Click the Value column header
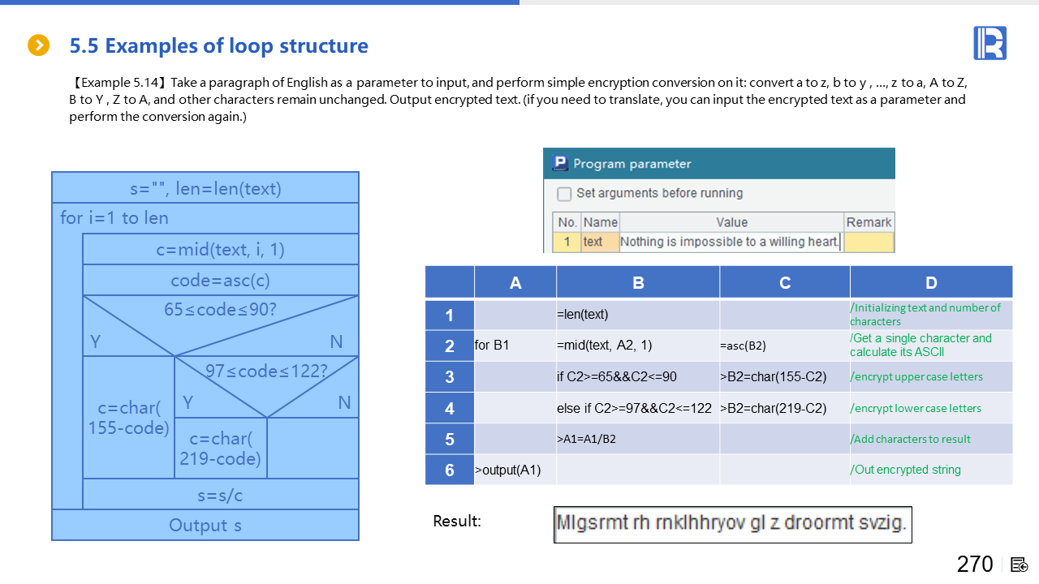1039x584 pixels. 731,222
